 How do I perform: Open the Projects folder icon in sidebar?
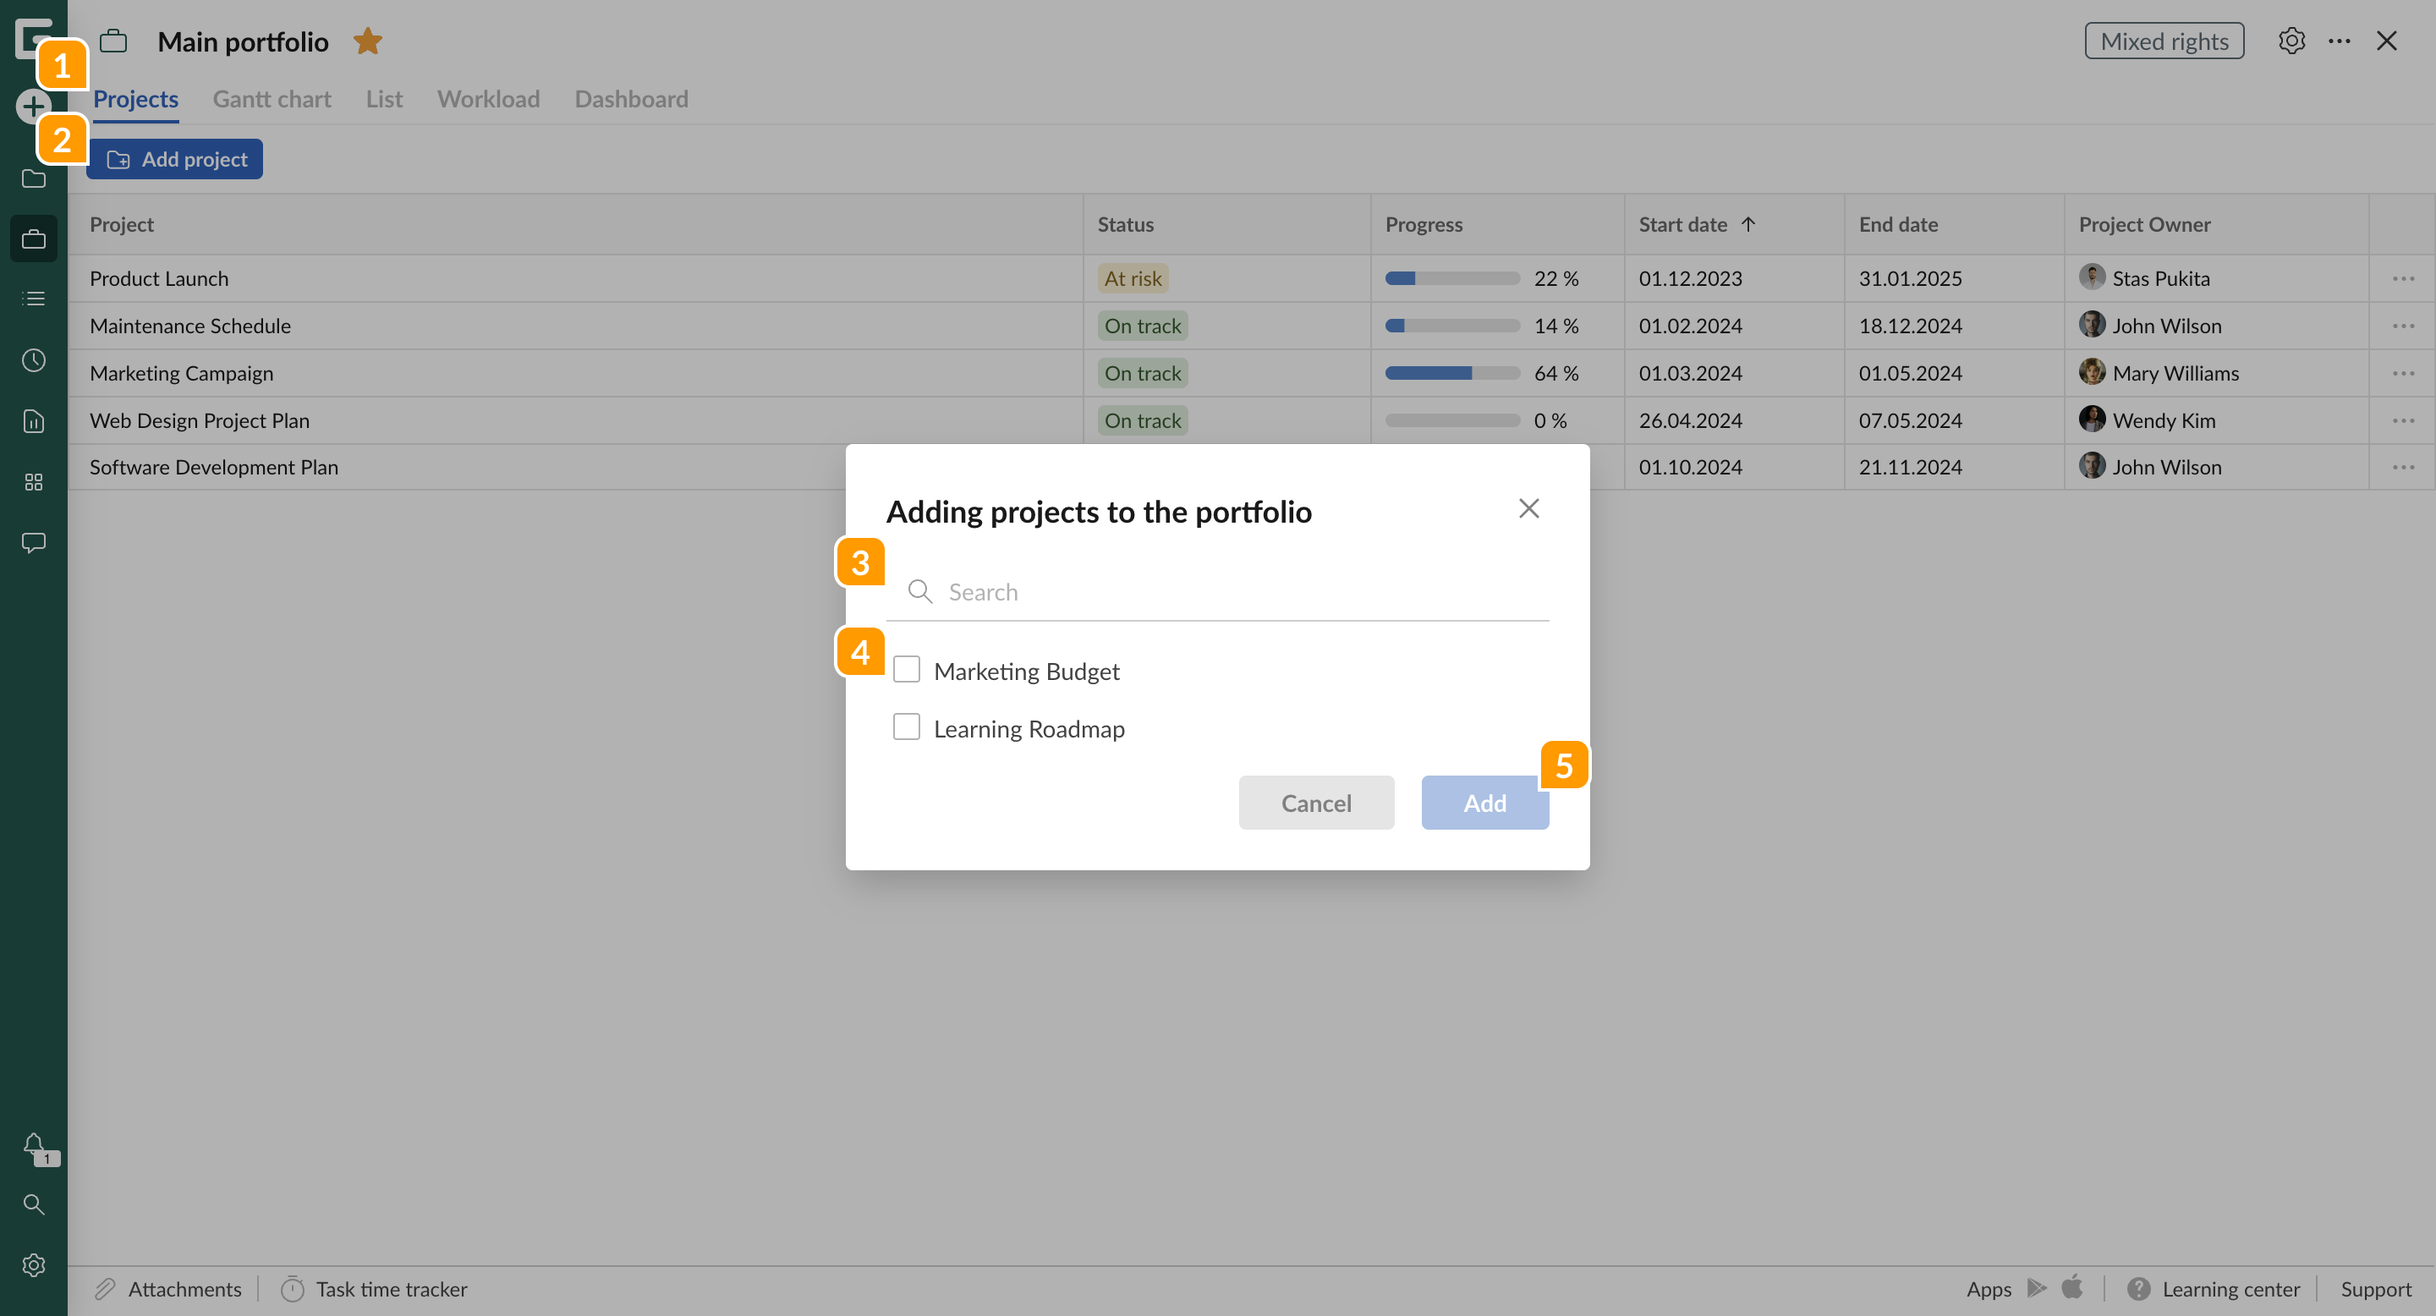pyautogui.click(x=33, y=178)
